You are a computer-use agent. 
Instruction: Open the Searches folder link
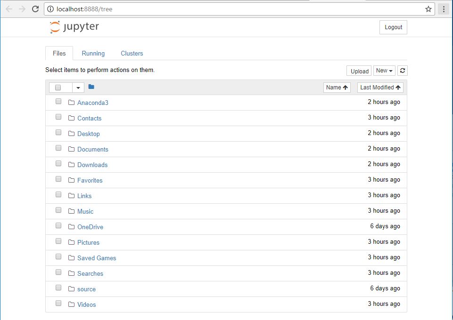[90, 273]
